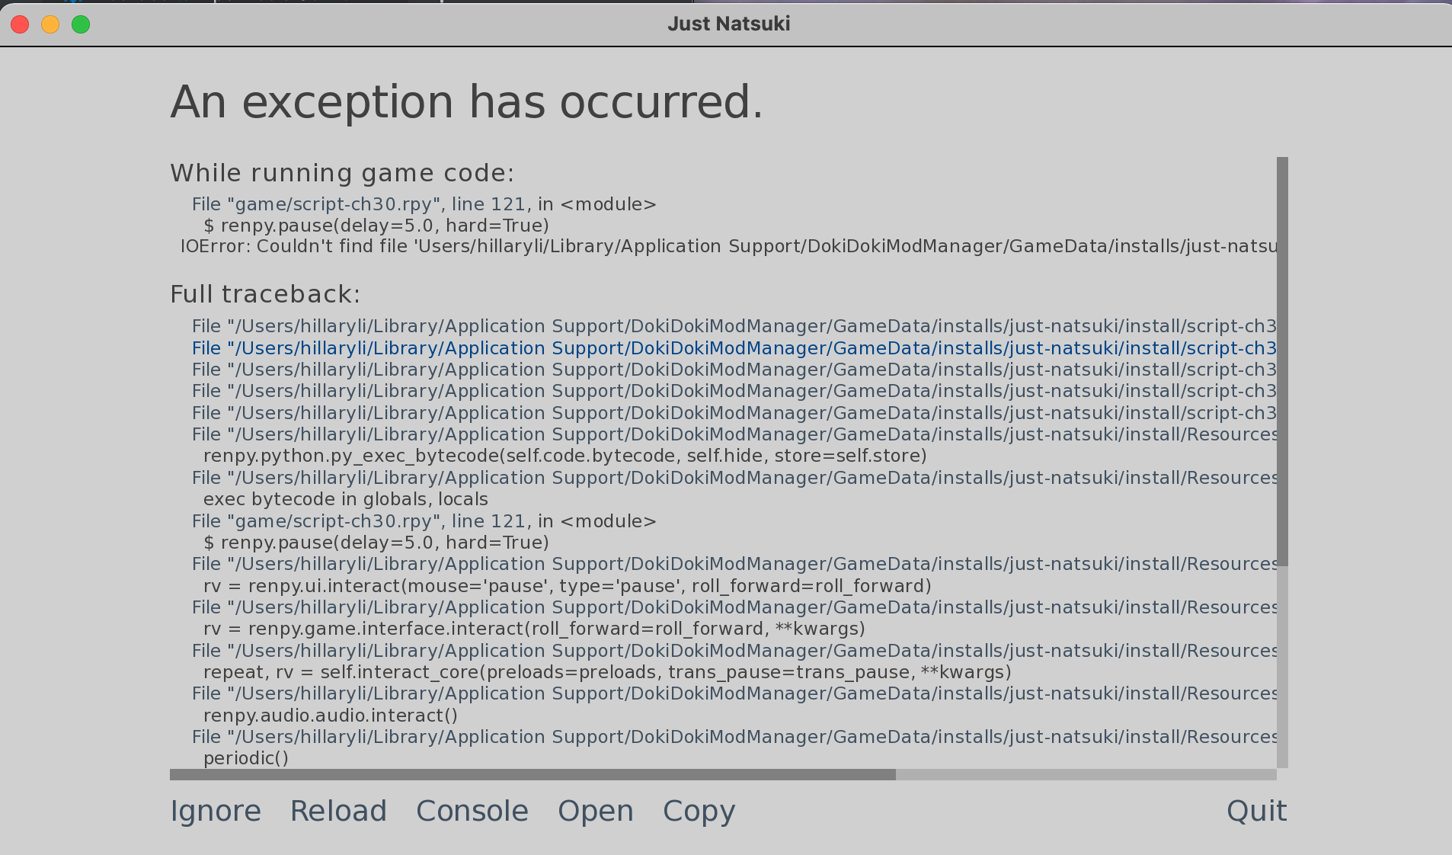Open the traceback file in editor

(x=596, y=811)
